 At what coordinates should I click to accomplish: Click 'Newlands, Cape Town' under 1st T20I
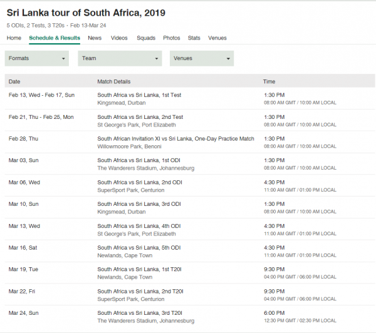click(x=125, y=277)
